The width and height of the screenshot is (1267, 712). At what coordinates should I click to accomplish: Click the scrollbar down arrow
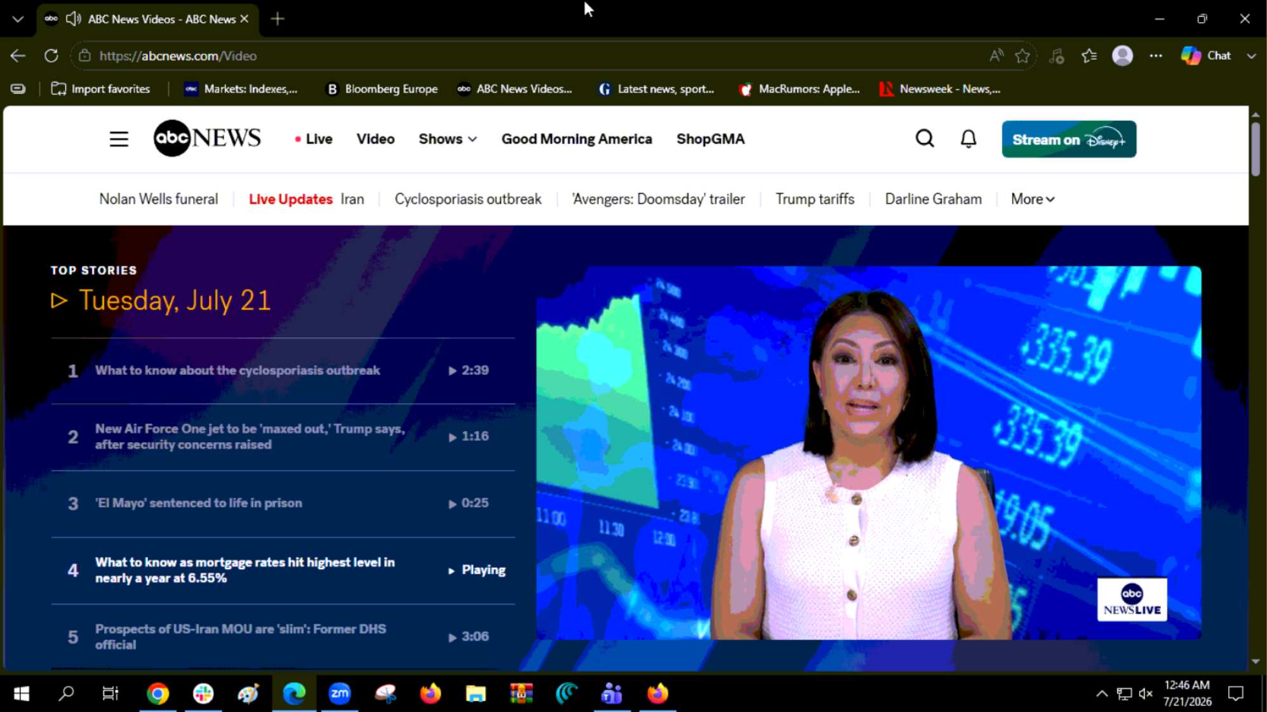(1256, 661)
